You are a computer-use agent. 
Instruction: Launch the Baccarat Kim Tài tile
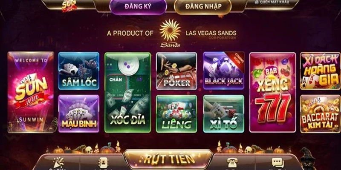(321, 113)
